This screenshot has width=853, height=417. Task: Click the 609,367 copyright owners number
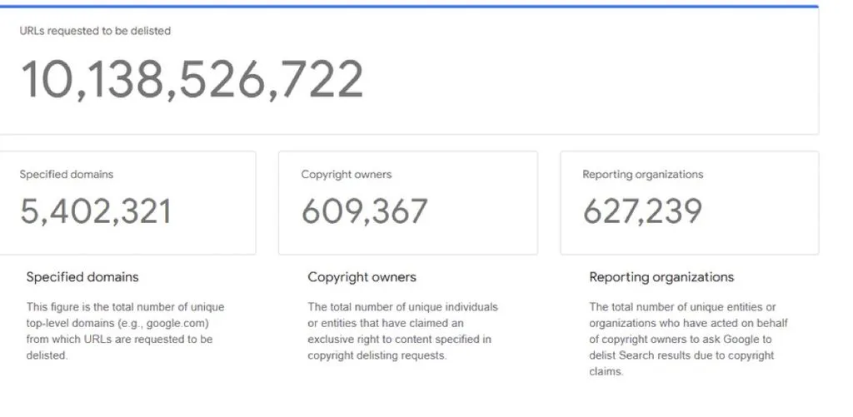point(365,211)
